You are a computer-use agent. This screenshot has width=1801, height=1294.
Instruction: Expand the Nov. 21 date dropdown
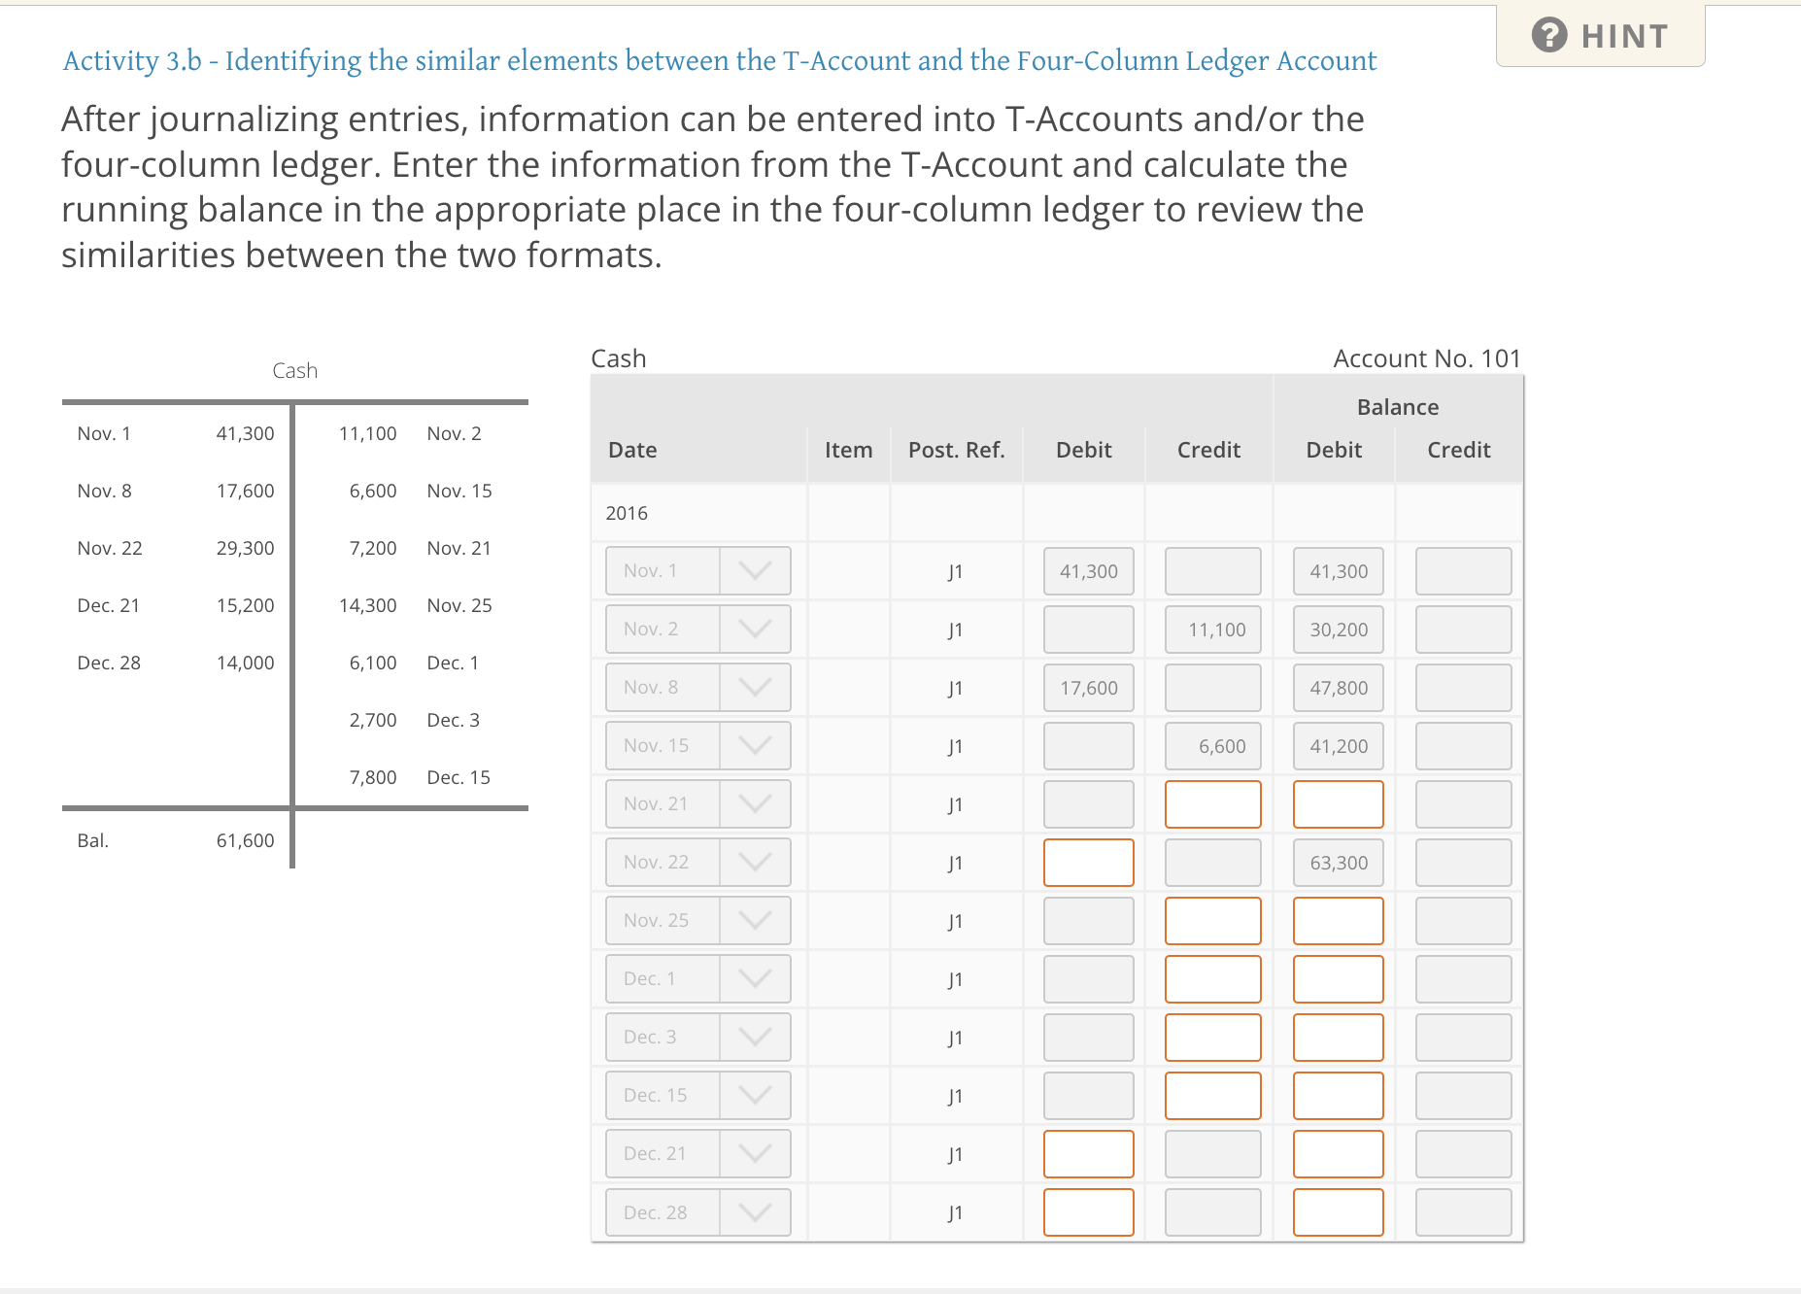[x=757, y=803]
